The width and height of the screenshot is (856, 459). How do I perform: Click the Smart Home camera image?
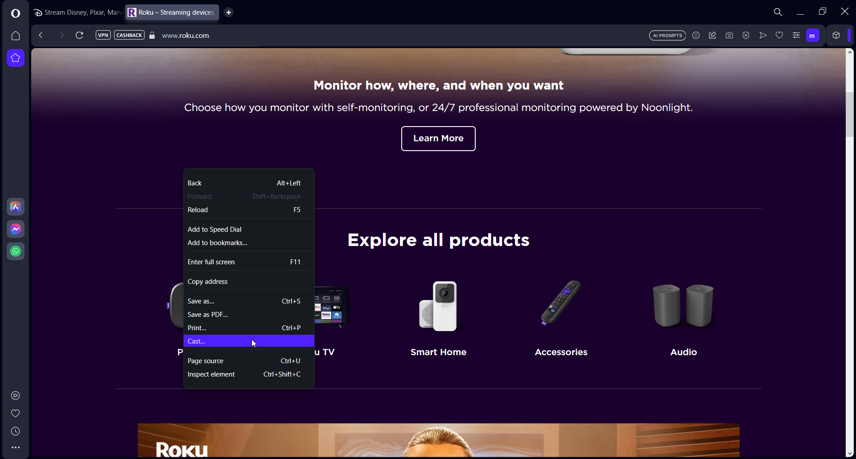point(438,306)
